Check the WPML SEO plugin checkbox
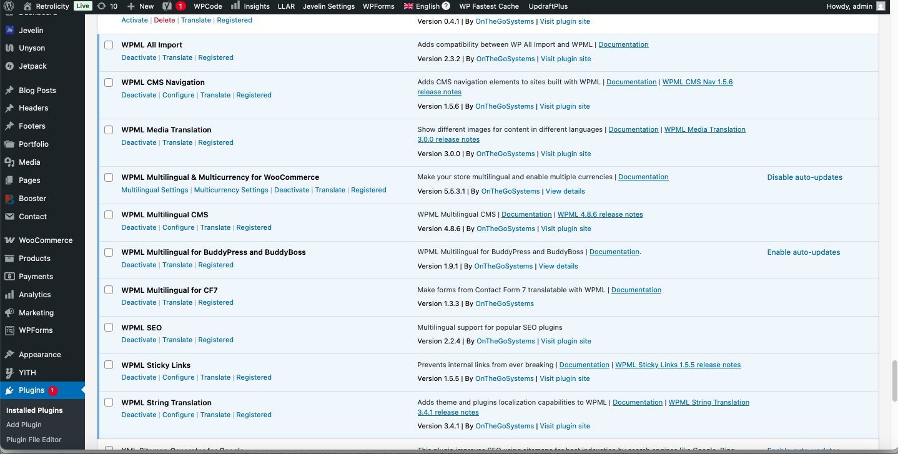898x454 pixels. pos(109,327)
